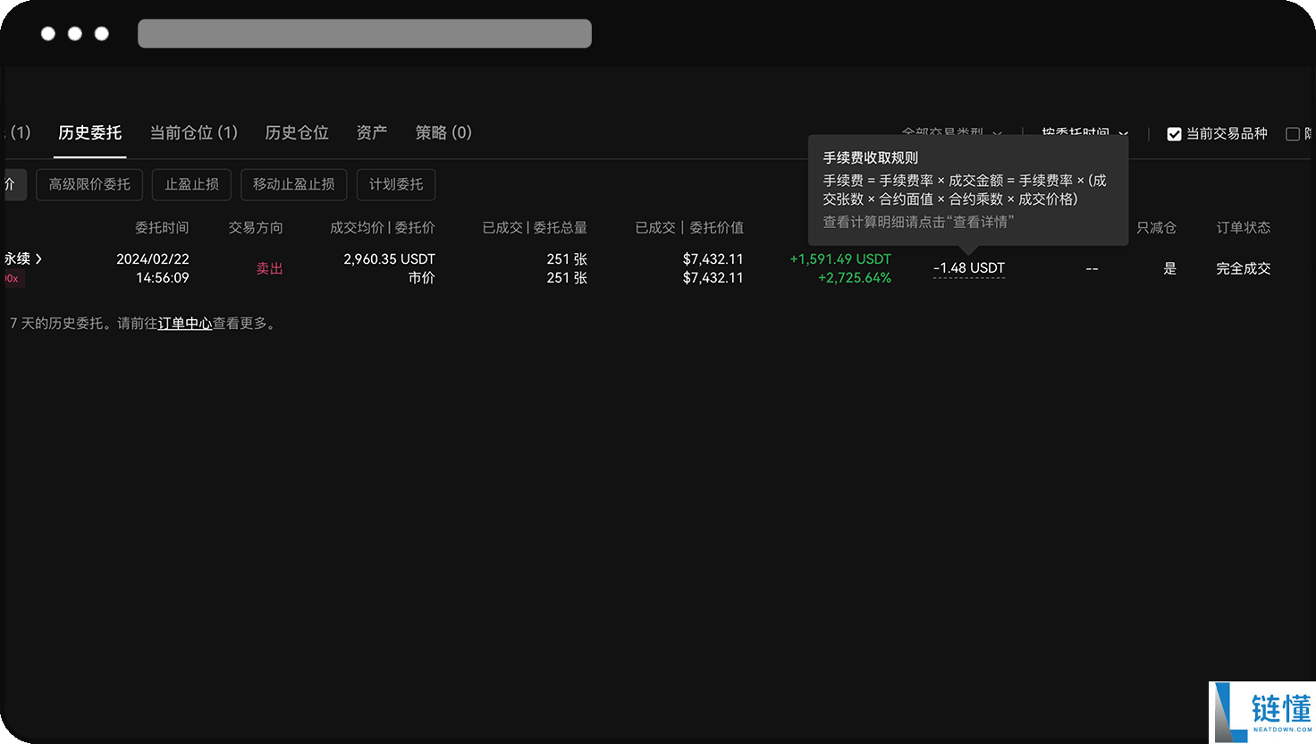Open the 策略 (0) tab
The image size is (1316, 744).
click(x=443, y=131)
